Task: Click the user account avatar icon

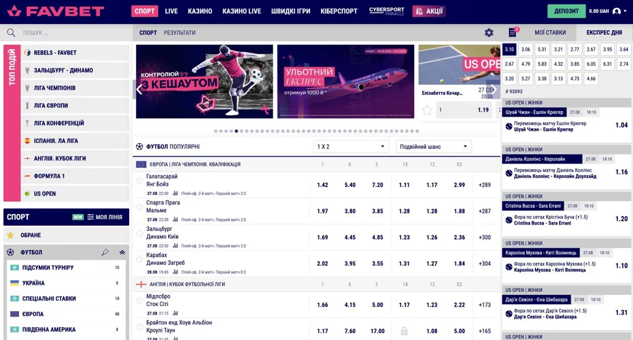Action: point(616,11)
